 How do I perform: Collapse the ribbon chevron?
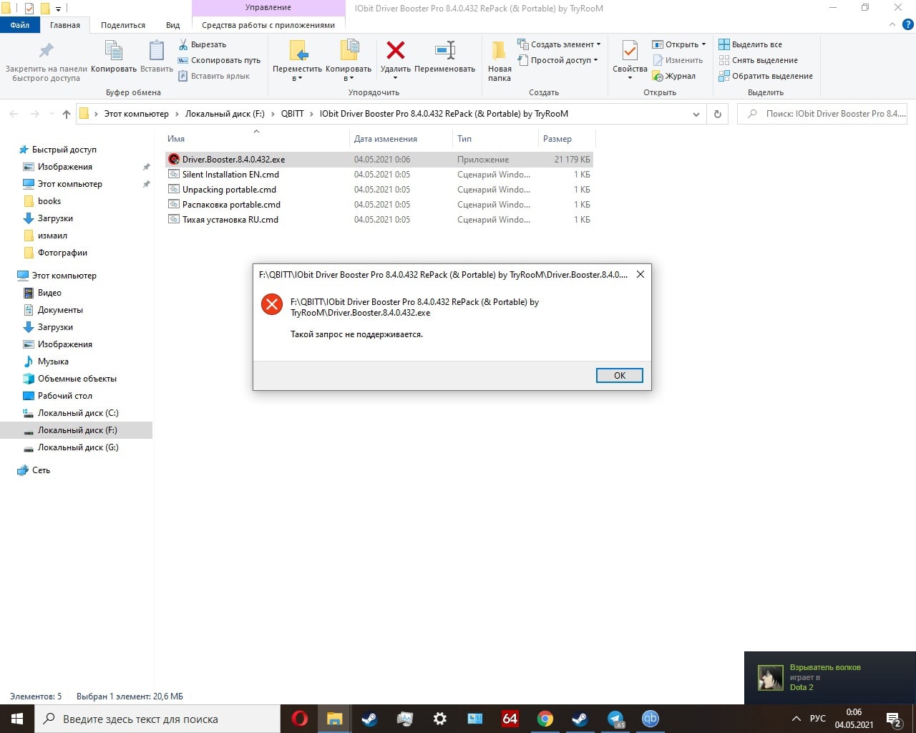point(892,24)
